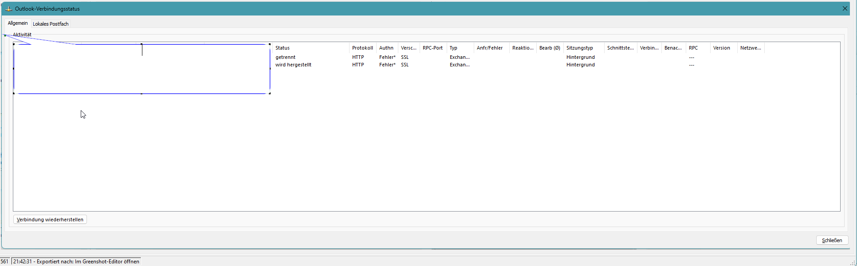Click the Benac... column header
Image resolution: width=857 pixels, height=266 pixels.
[673, 48]
